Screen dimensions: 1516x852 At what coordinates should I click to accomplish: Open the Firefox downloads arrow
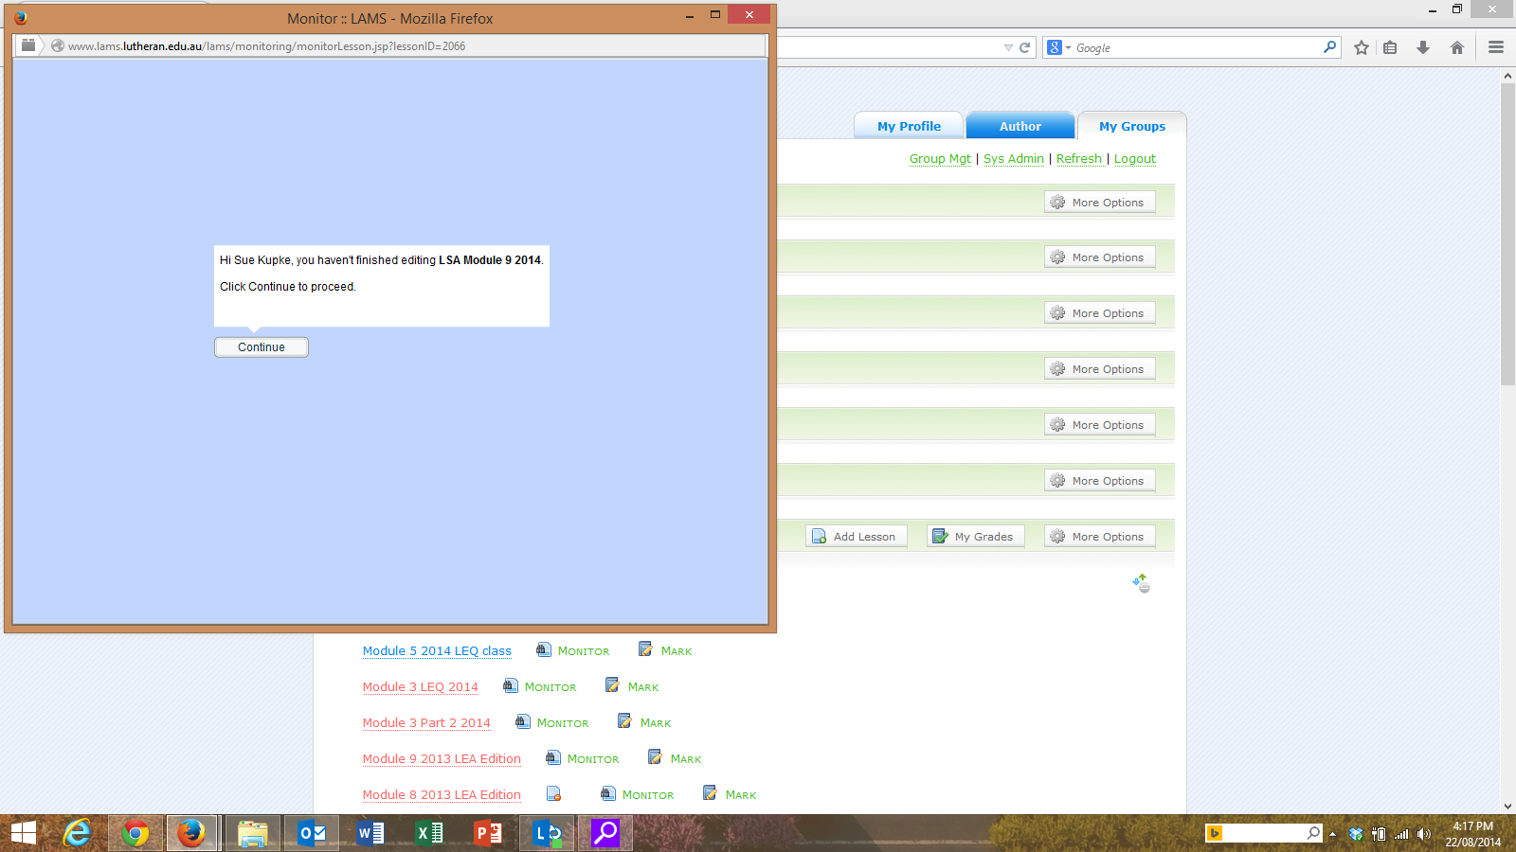point(1422,47)
